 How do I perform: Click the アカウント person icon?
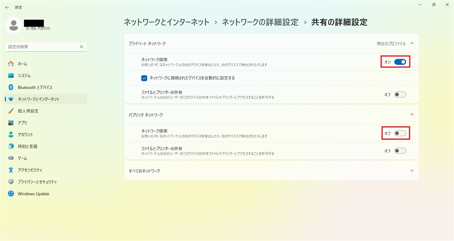click(11, 135)
